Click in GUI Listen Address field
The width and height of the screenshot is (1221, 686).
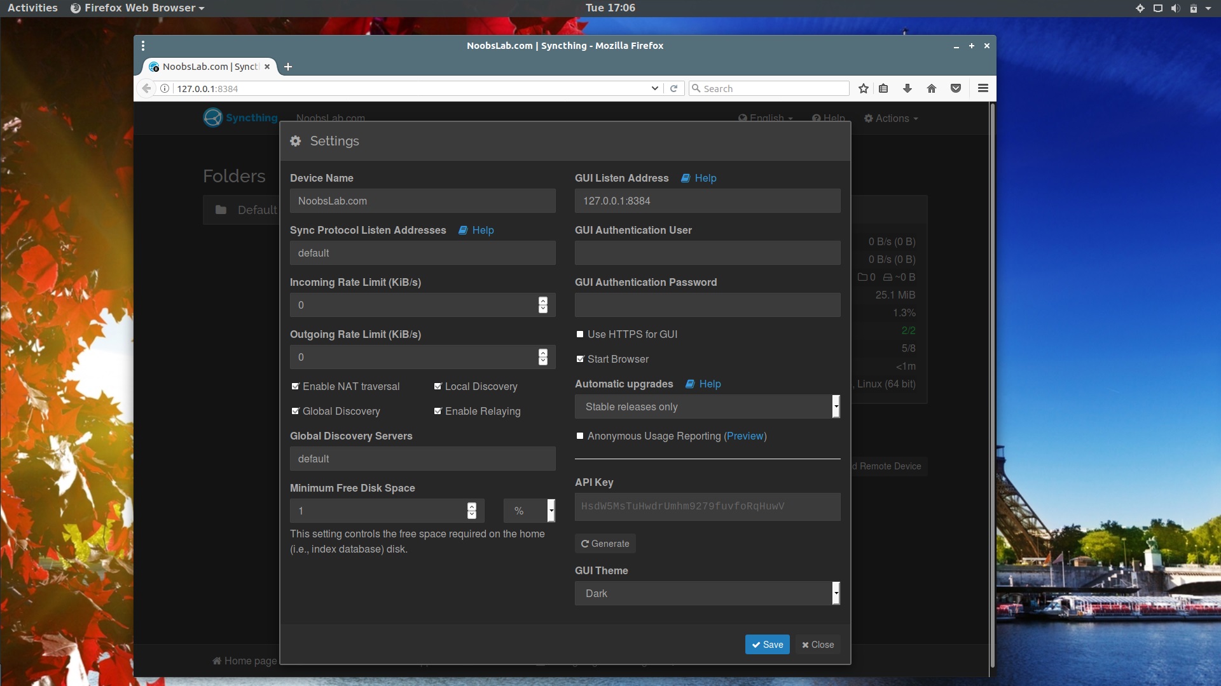708,201
